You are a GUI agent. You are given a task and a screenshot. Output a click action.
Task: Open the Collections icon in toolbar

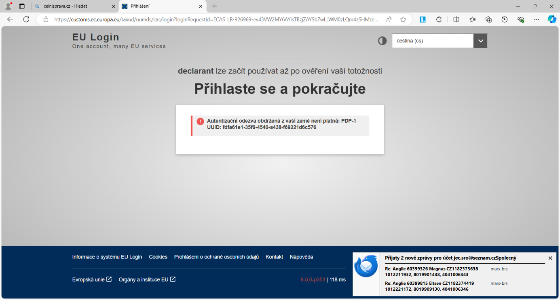pos(488,19)
